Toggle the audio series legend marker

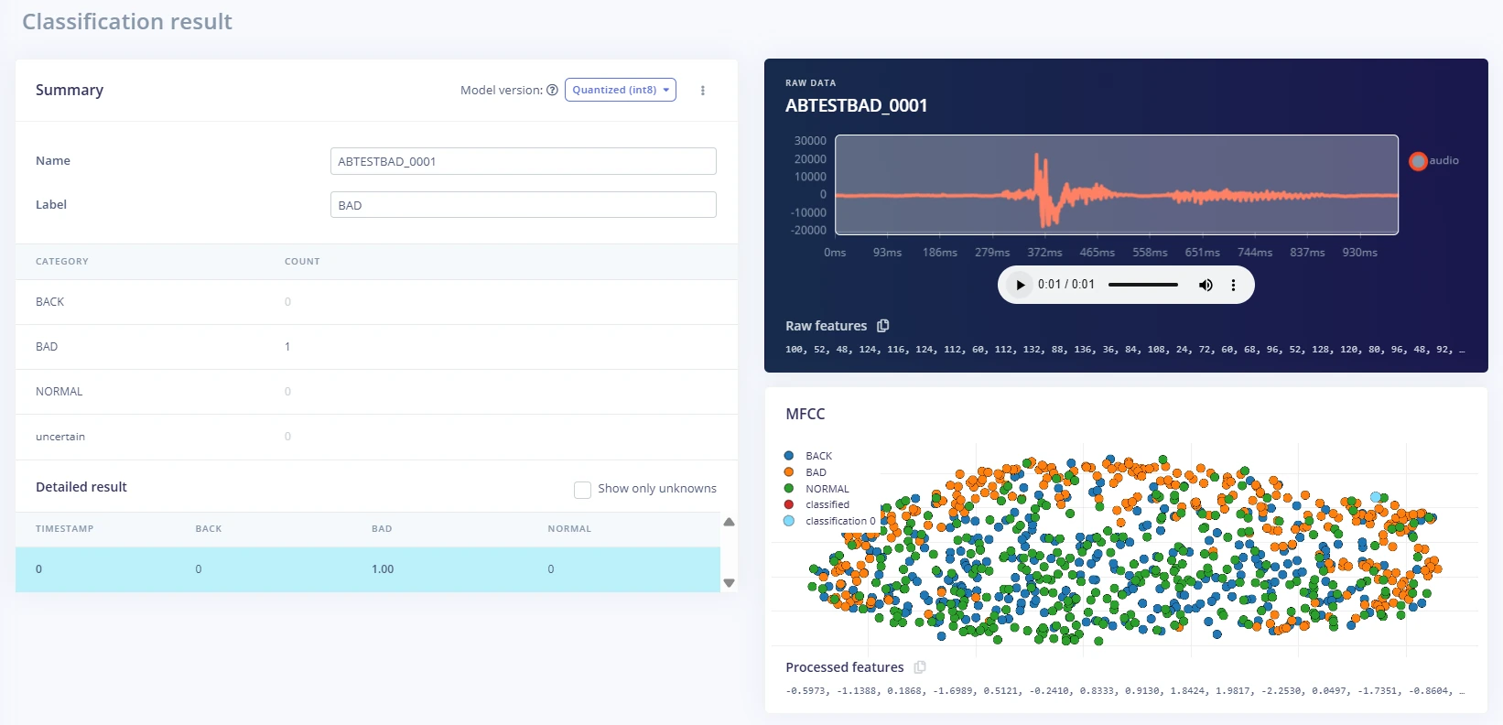[1418, 161]
